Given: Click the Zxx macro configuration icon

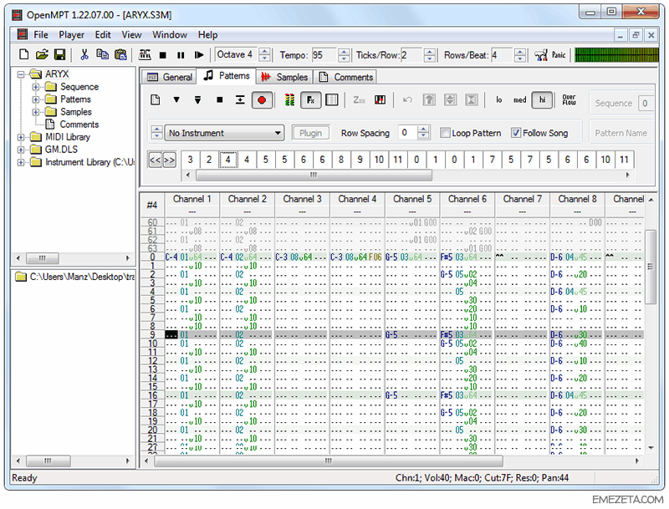Looking at the screenshot, I should tap(359, 99).
